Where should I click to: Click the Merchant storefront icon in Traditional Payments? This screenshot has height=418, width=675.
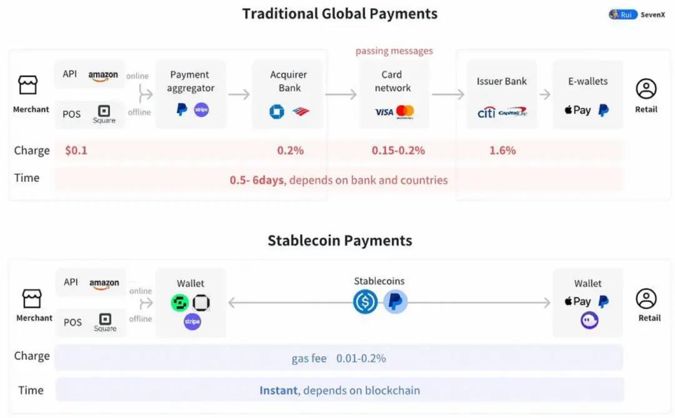(x=28, y=86)
